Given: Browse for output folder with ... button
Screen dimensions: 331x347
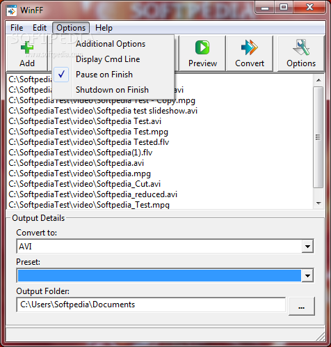Looking at the screenshot, I should (x=301, y=307).
